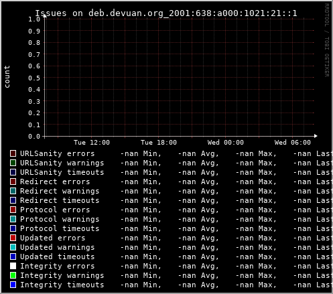The height and width of the screenshot is (294, 333).
Task: Click the Wed 00:00 time axis label
Action: (x=226, y=143)
